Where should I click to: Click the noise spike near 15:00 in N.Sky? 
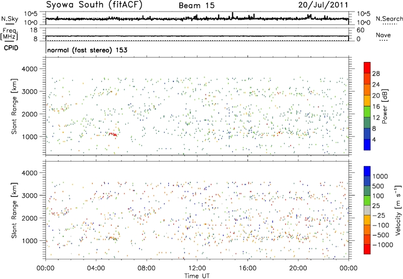point(233,15)
